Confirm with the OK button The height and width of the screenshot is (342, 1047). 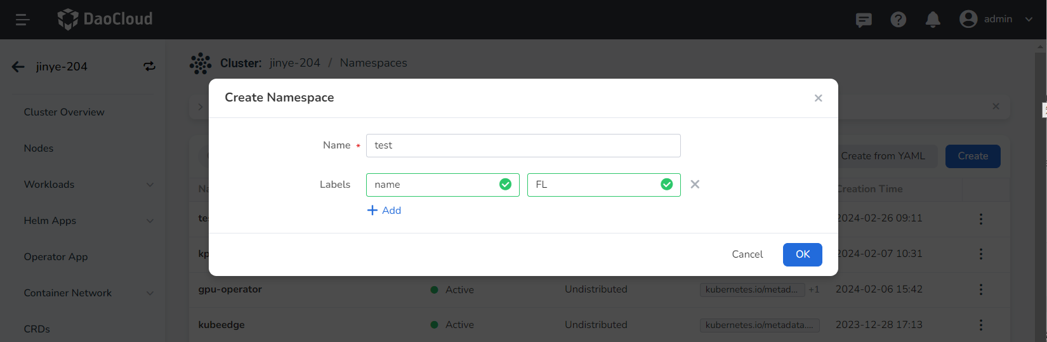pos(803,254)
